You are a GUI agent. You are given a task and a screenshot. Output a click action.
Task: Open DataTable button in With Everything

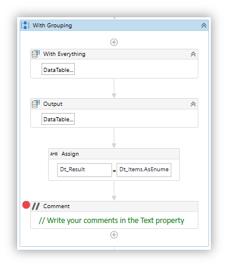[x=58, y=69]
